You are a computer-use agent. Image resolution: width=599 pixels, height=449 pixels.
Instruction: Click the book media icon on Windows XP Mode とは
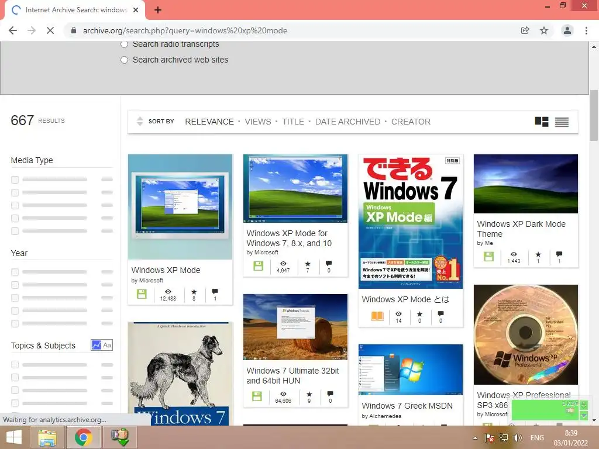click(x=377, y=316)
